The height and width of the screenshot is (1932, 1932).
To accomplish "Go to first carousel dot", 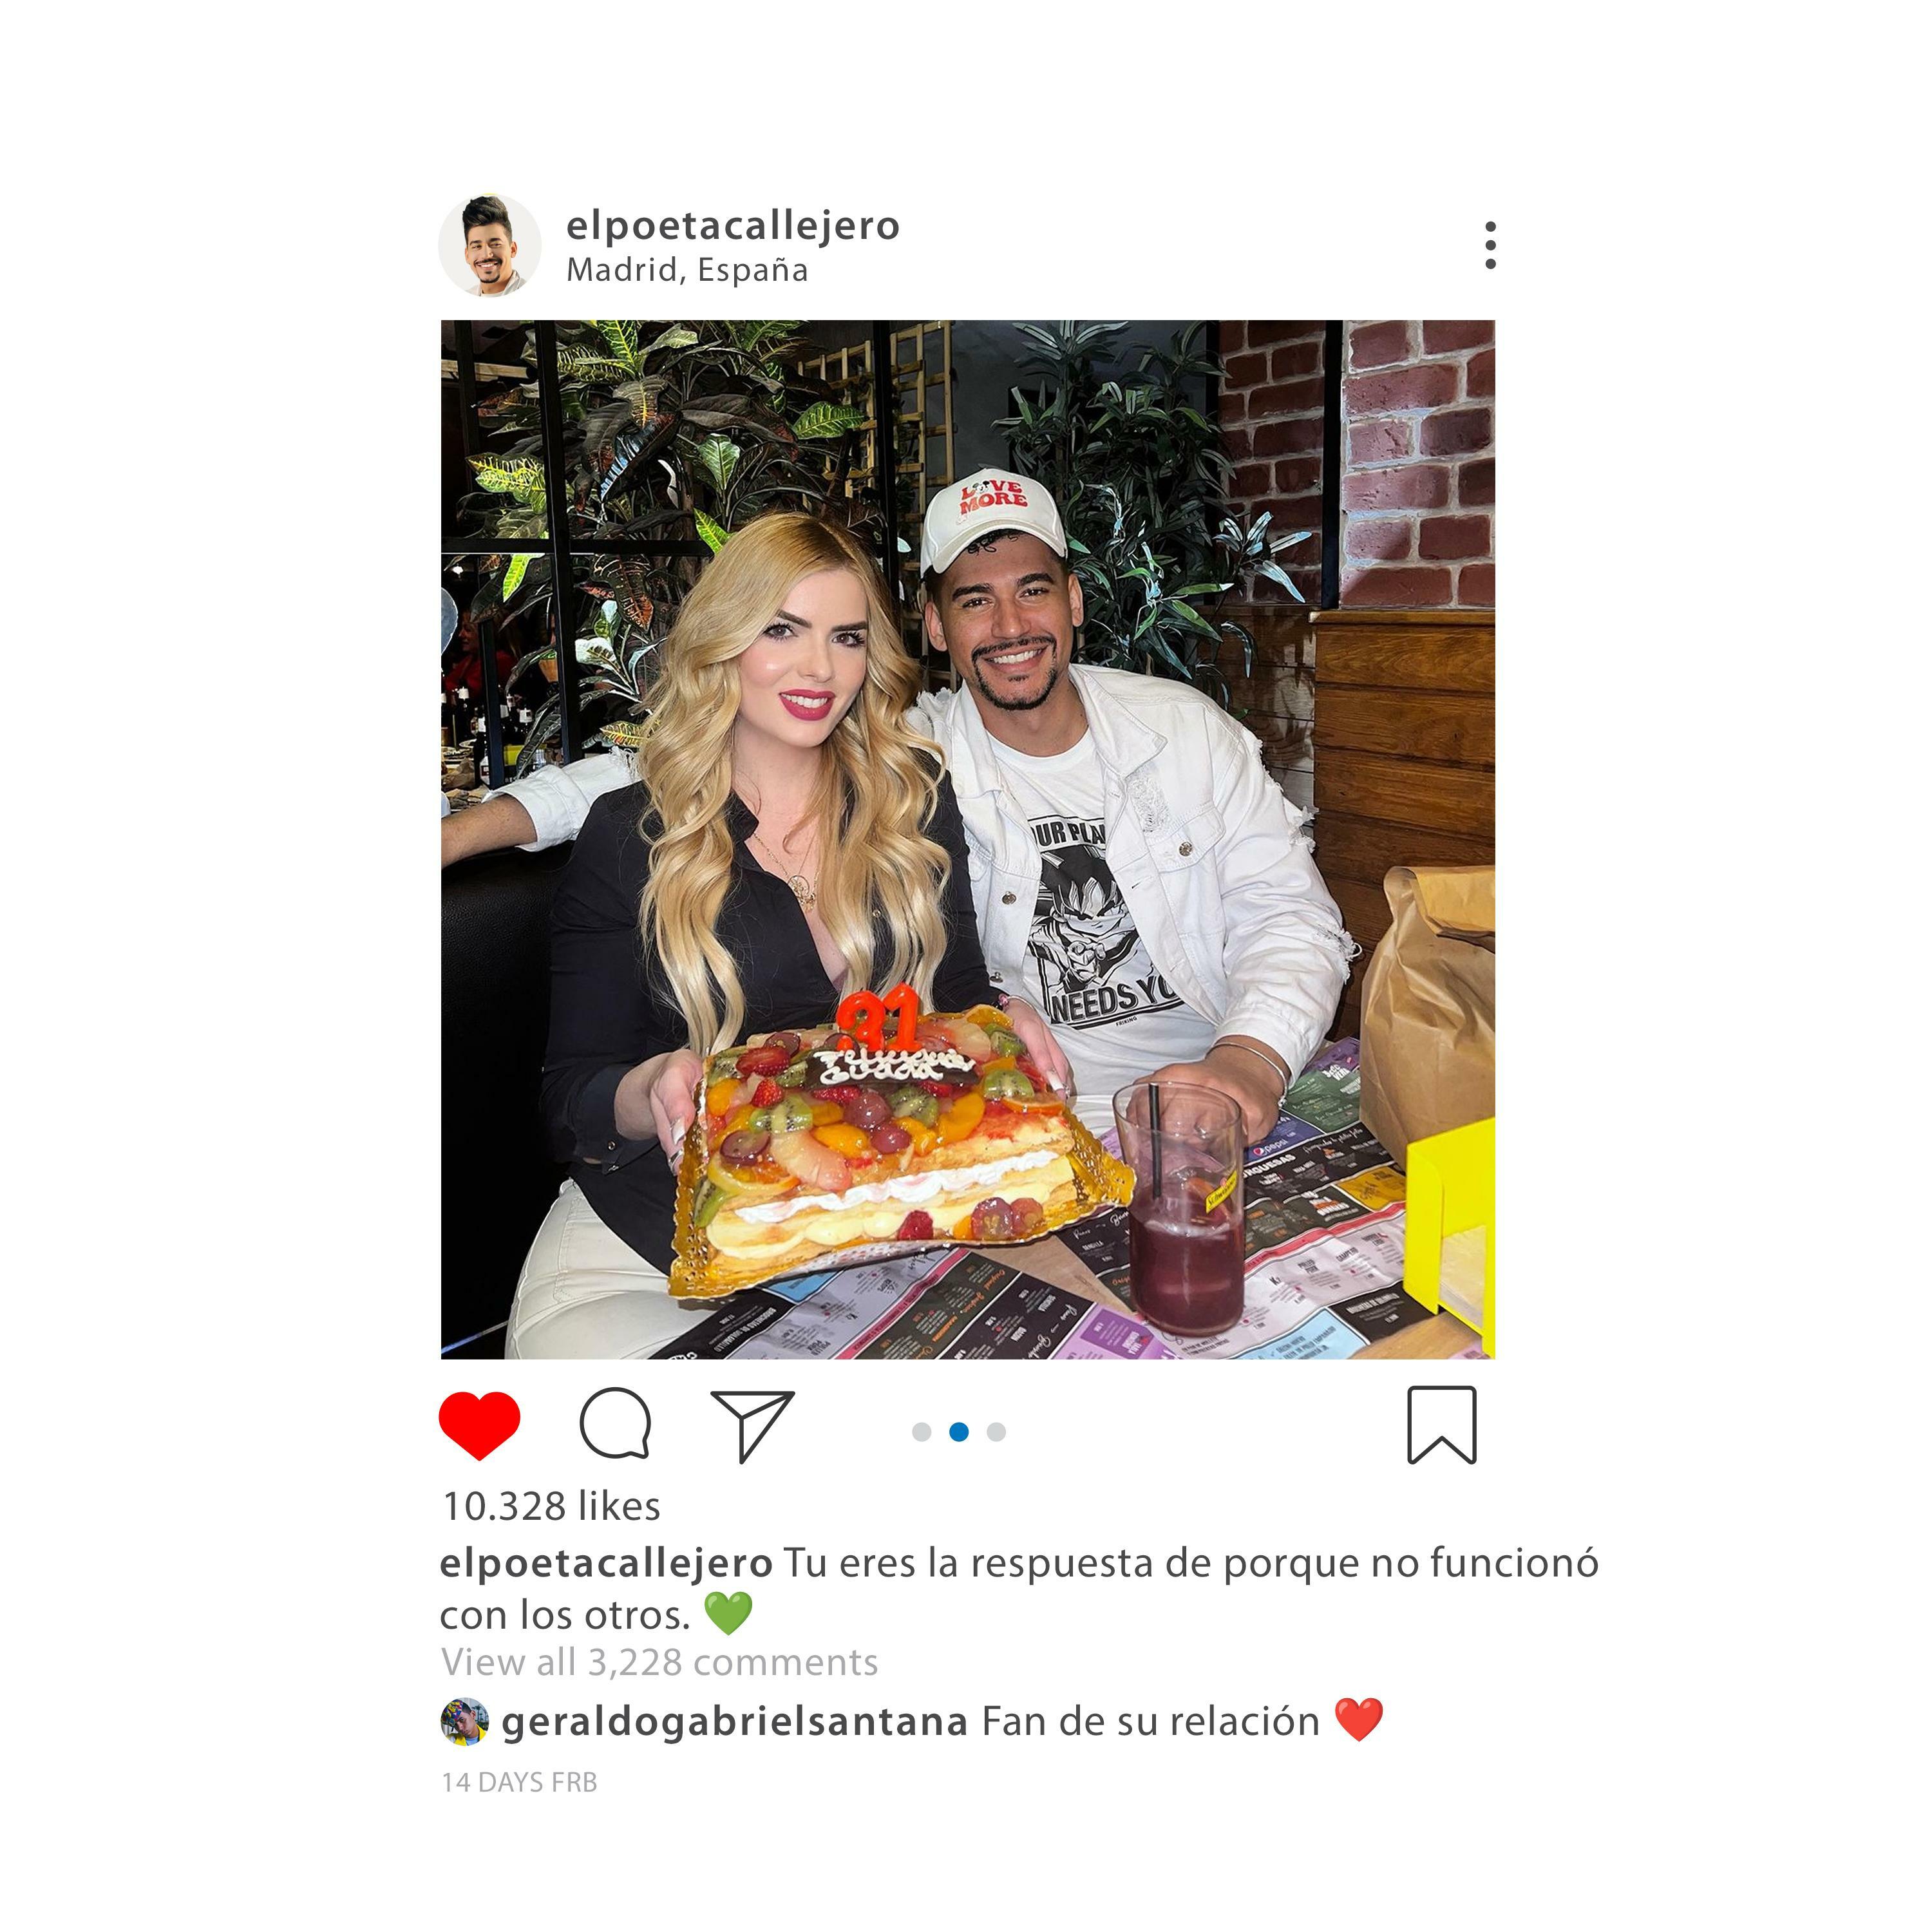I will [x=922, y=1432].
